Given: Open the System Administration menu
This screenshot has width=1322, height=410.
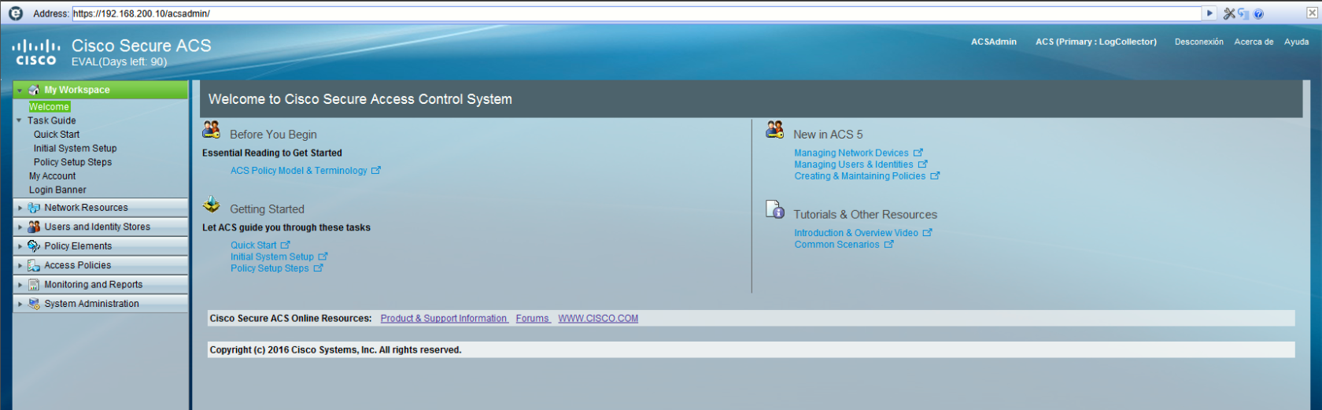Looking at the screenshot, I should 101,304.
